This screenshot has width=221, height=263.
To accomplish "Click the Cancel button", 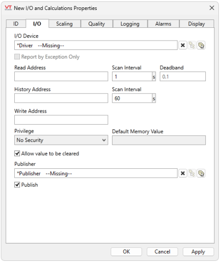I will pos(162,251).
